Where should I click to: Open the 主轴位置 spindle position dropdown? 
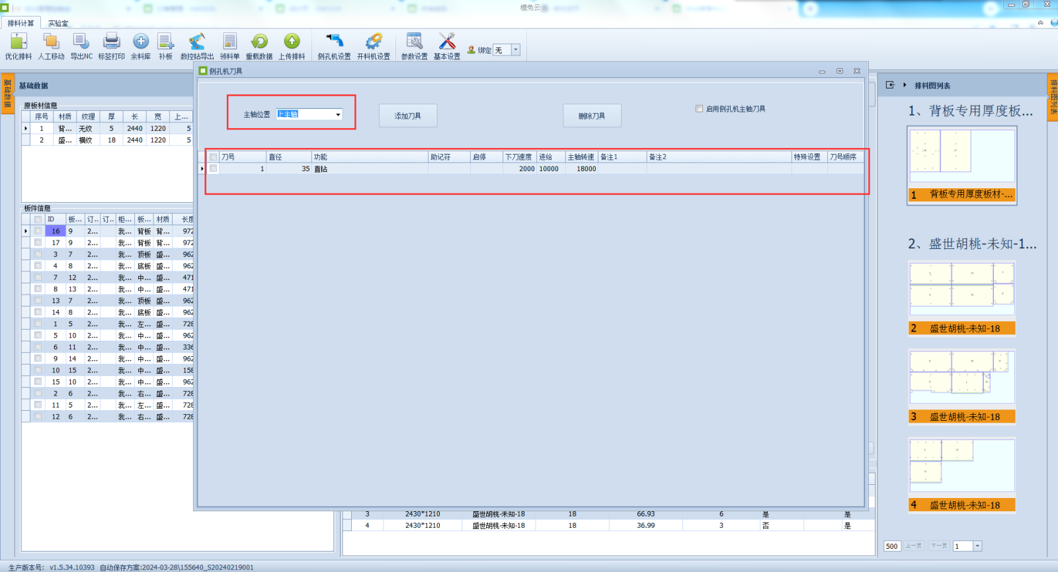[x=338, y=114]
